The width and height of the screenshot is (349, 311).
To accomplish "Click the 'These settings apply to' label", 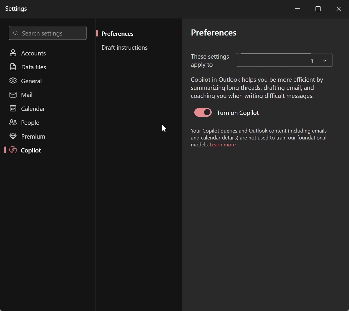I will click(210, 61).
